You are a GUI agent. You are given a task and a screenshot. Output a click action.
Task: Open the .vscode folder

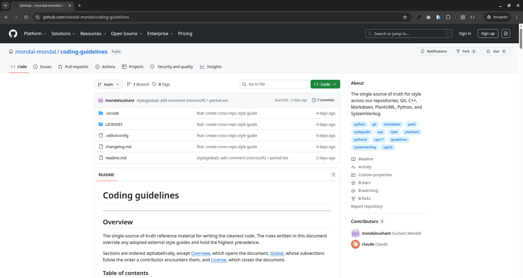pyautogui.click(x=112, y=113)
